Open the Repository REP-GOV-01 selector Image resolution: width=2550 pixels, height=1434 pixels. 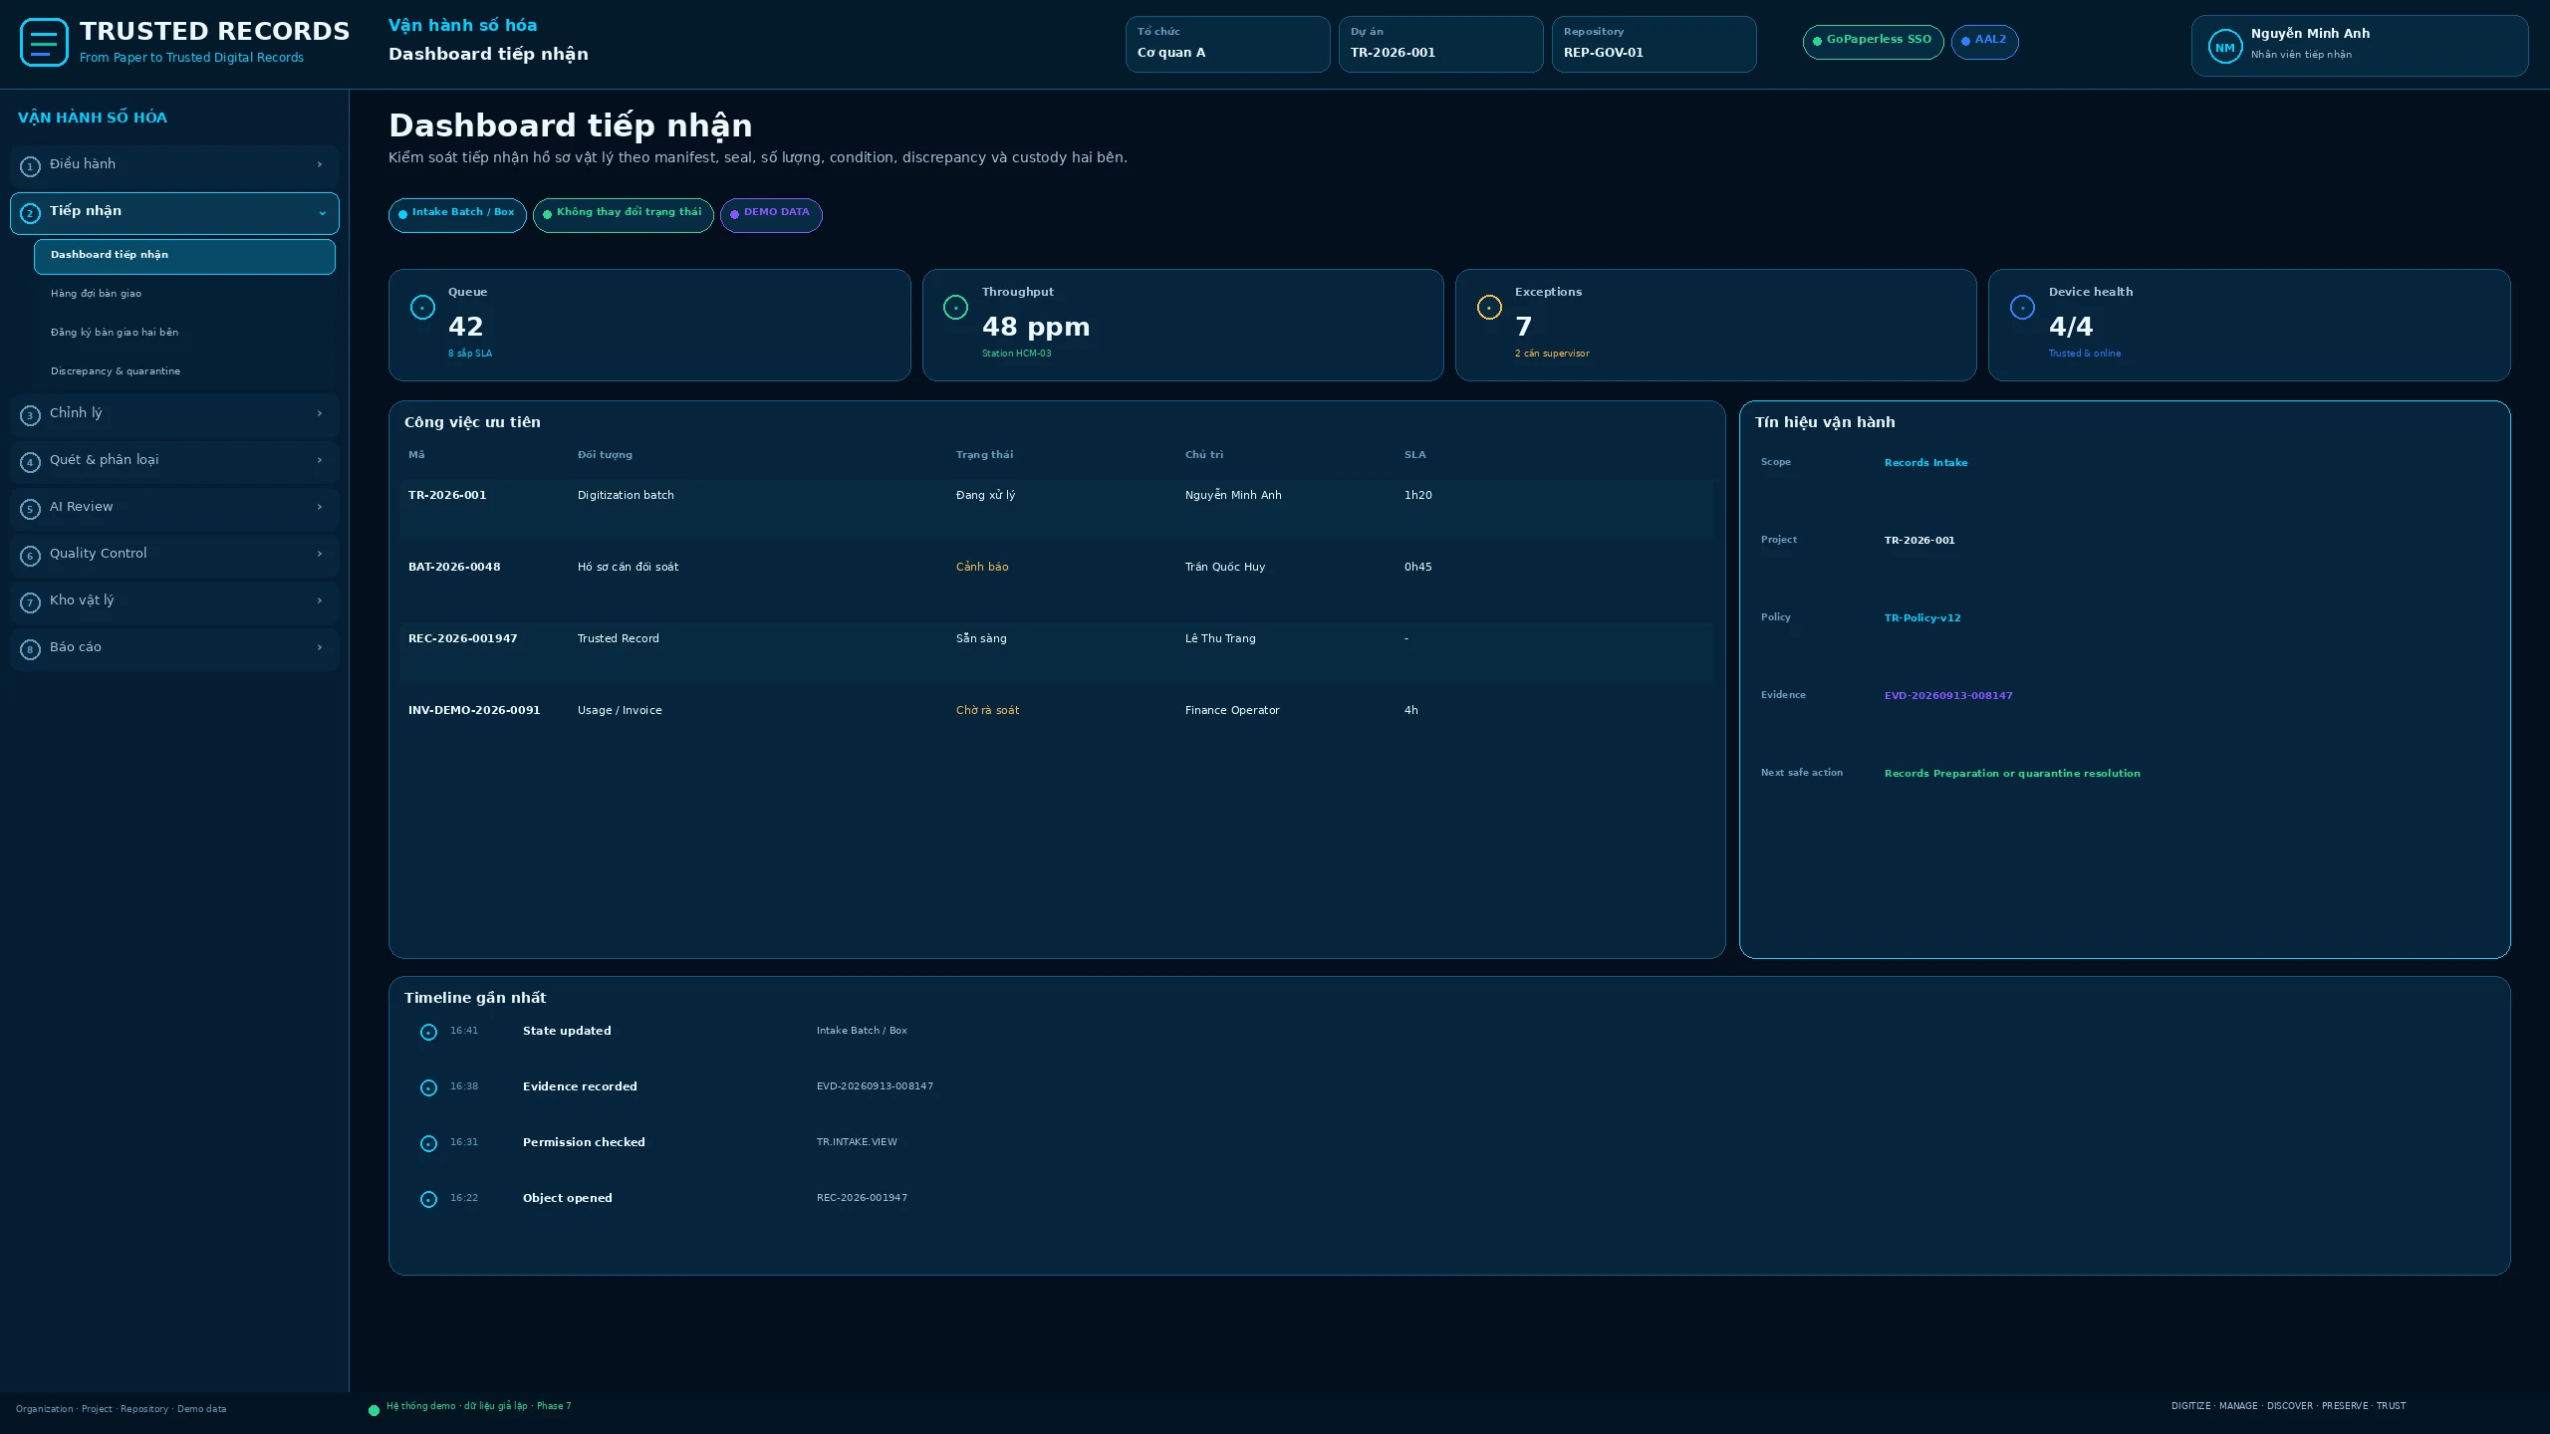(1654, 44)
